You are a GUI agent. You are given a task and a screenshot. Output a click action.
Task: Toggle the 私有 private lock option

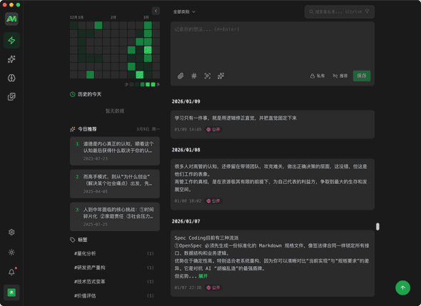pos(318,76)
